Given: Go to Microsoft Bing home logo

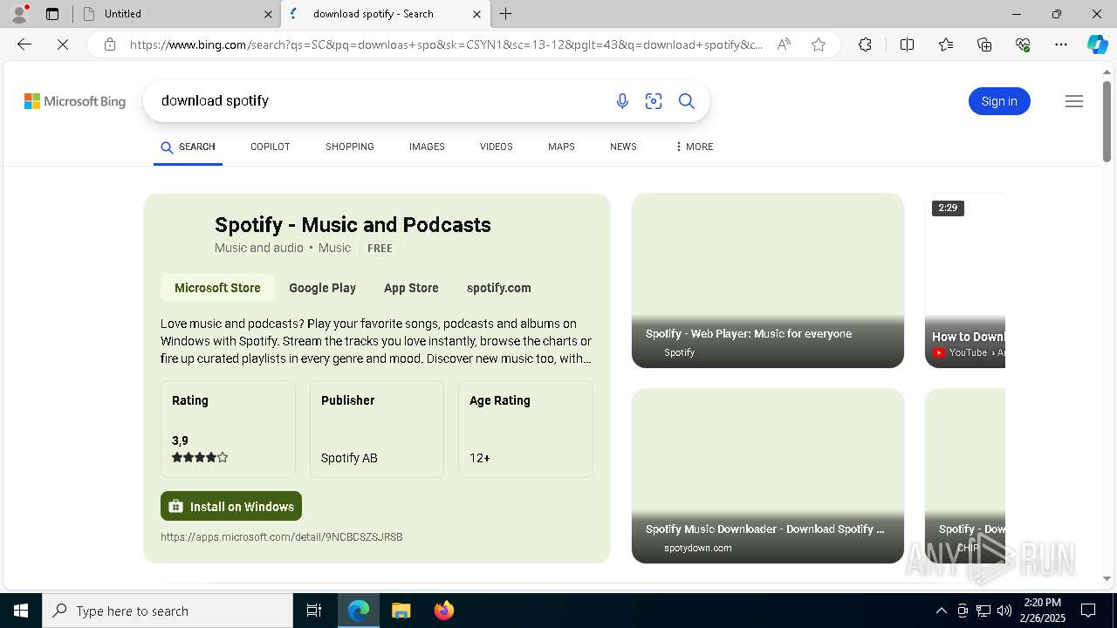Looking at the screenshot, I should (75, 101).
